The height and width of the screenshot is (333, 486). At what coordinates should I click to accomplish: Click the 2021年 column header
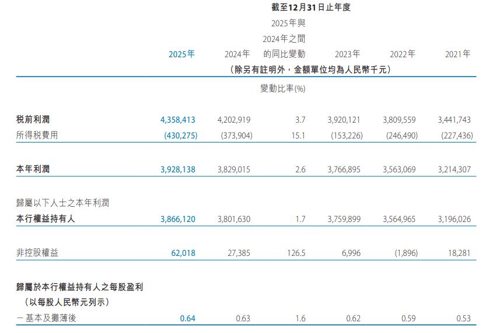(457, 54)
